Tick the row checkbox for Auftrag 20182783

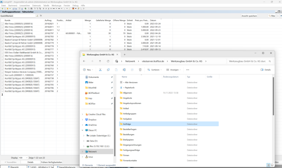[x=2, y=37]
